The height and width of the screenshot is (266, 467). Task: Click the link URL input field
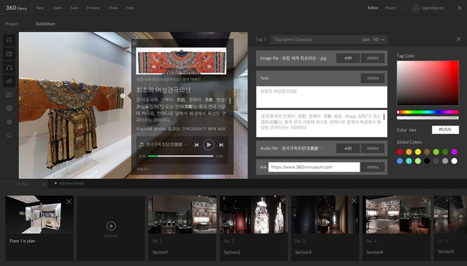point(313,167)
